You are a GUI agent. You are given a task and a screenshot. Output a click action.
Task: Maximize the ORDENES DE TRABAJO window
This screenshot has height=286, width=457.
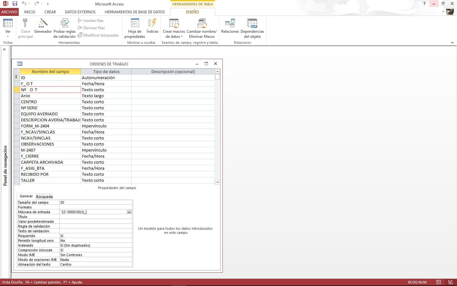pyautogui.click(x=206, y=64)
